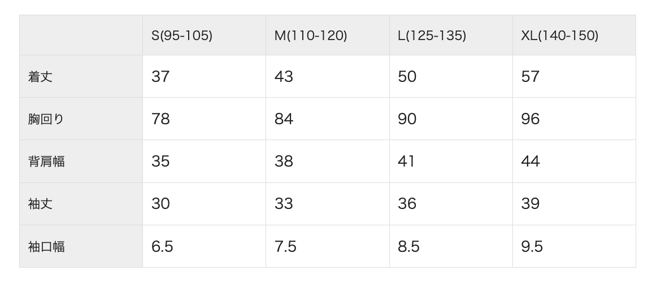The height and width of the screenshot is (288, 661).
Task: Click the 着丈 row label
Action: click(40, 77)
